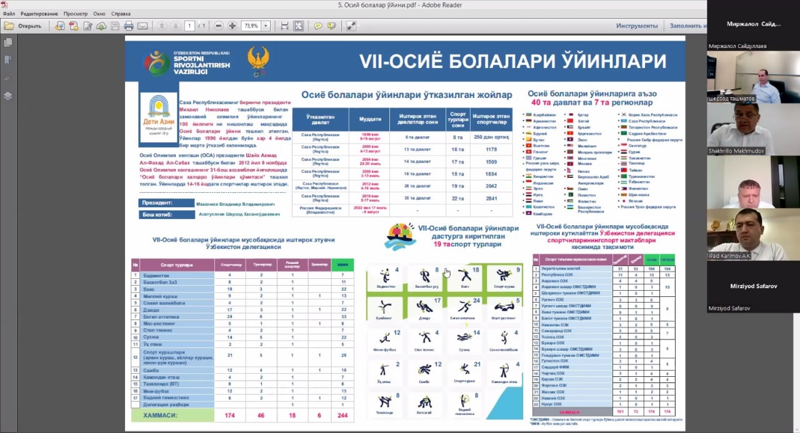The height and width of the screenshot is (433, 800).
Task: Open the page thumbnails panel
Action: click(x=8, y=42)
